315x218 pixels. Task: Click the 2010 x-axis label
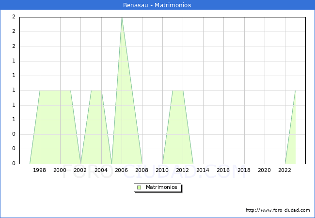162,170
